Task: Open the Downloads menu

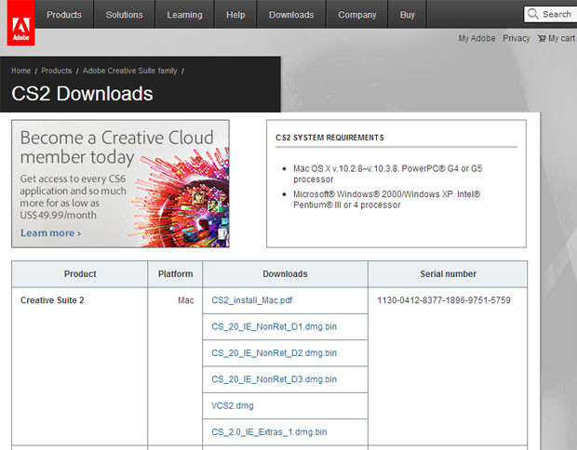Action: pos(291,14)
